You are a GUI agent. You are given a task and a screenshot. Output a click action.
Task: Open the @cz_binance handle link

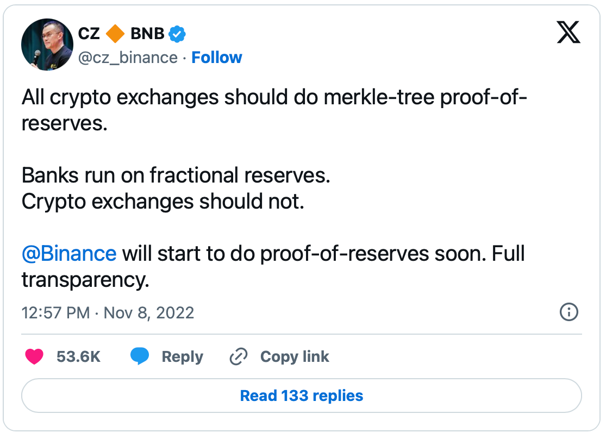pyautogui.click(x=128, y=58)
